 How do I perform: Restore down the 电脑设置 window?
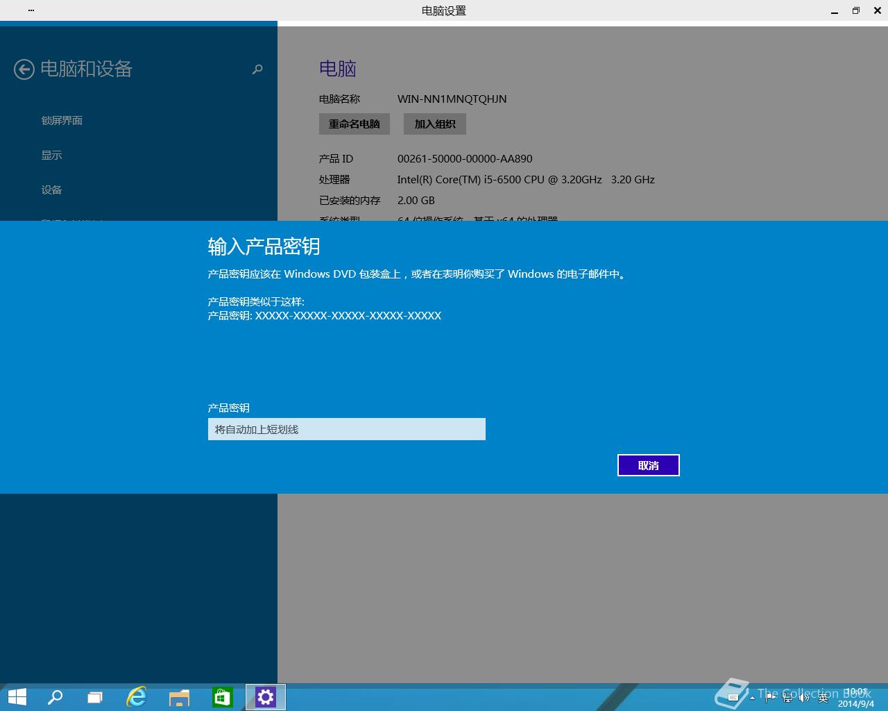856,10
